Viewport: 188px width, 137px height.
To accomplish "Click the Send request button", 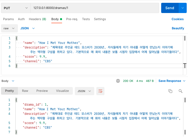I will 170,8.
